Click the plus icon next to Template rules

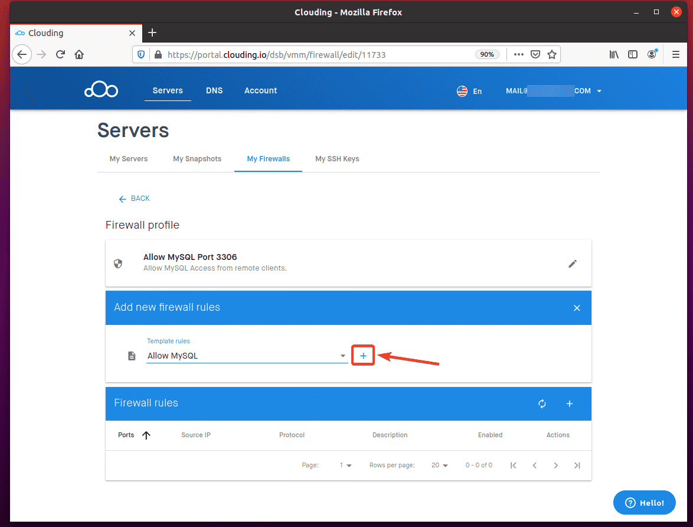(x=363, y=356)
